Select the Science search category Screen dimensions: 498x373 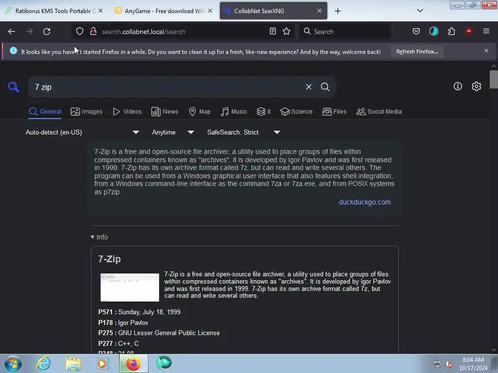[x=296, y=112]
